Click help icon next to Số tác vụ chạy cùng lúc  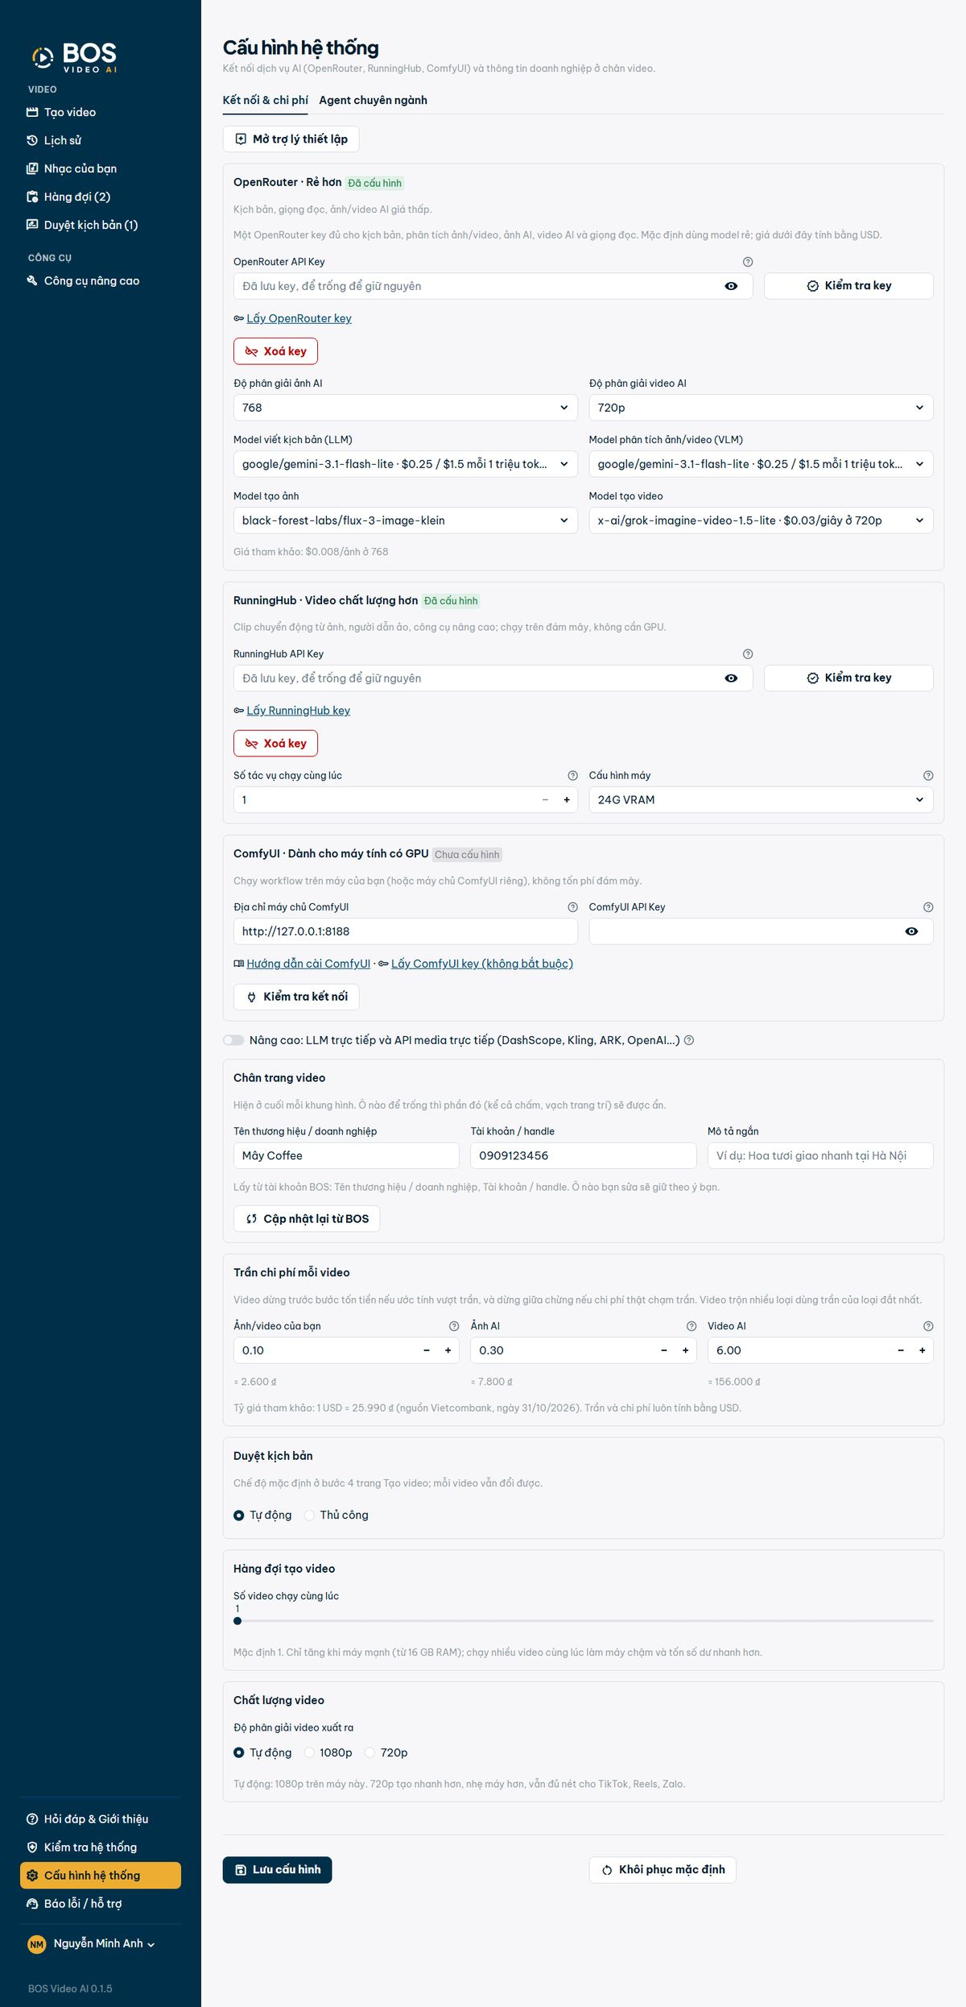pyautogui.click(x=572, y=776)
